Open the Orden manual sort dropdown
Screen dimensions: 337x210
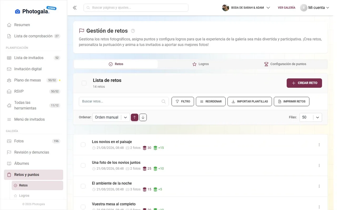coord(111,117)
